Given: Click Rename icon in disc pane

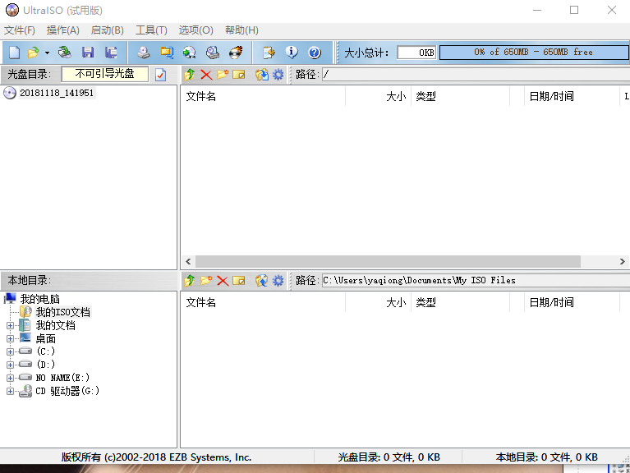Looking at the screenshot, I should point(239,75).
